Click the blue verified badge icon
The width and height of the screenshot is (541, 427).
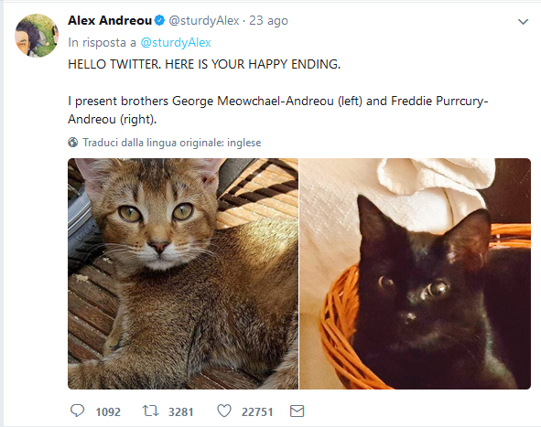tap(159, 21)
